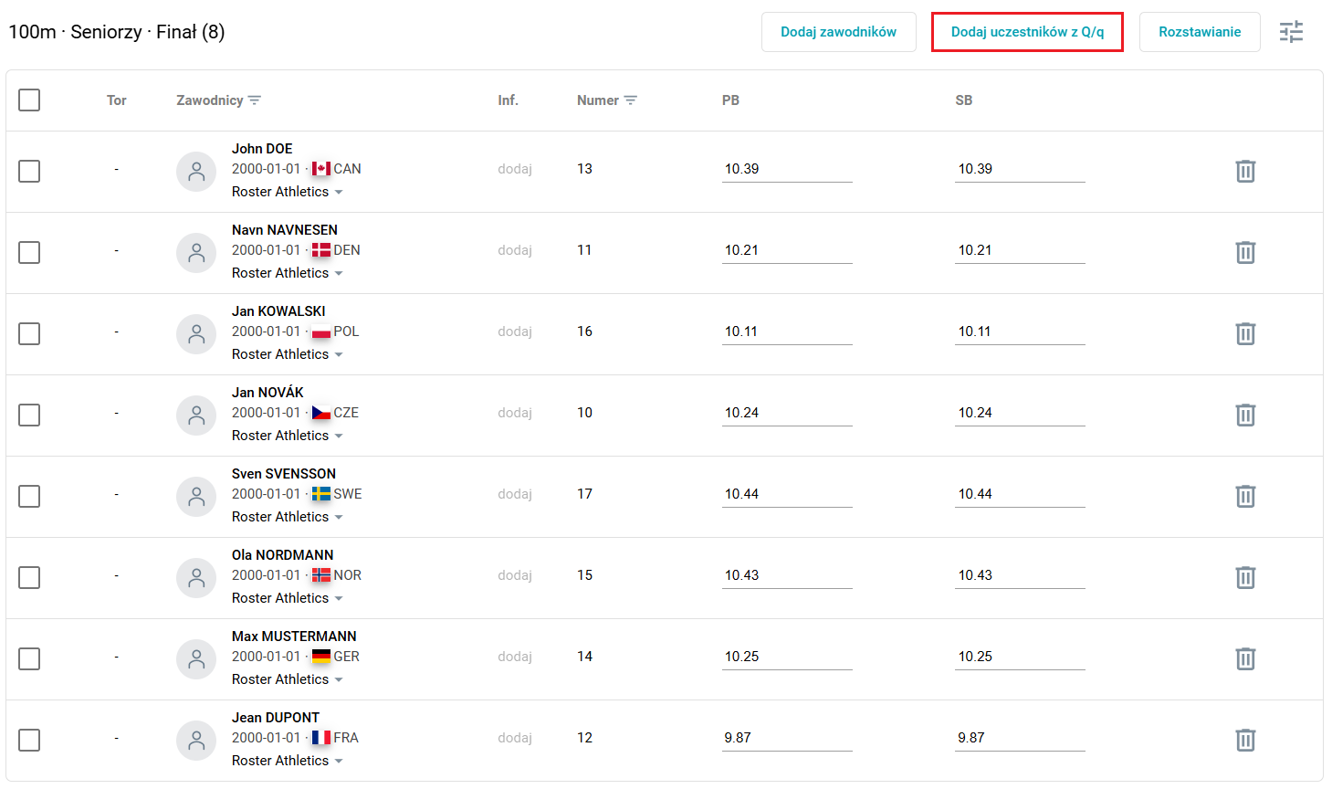This screenshot has width=1332, height=789.
Task: Check the box for Jean DUPONT
Action: point(29,740)
